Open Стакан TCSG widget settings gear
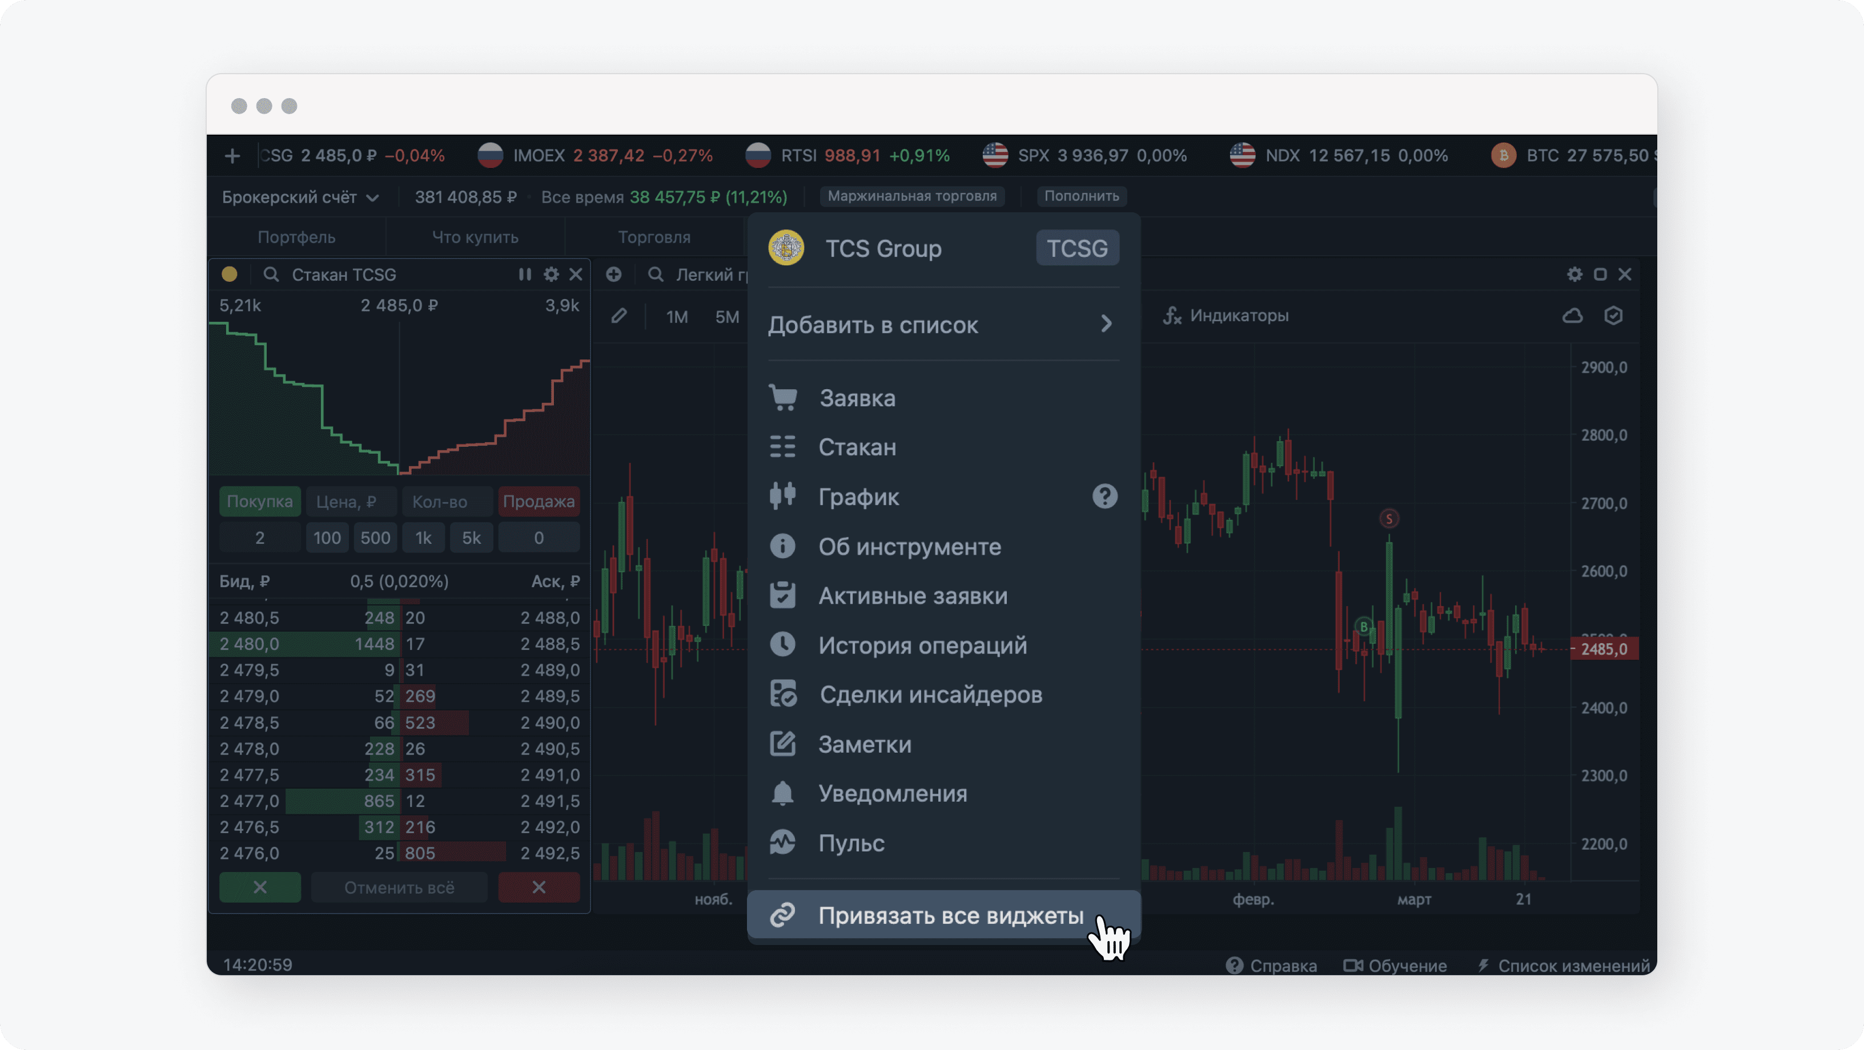Screen dimensions: 1864x1050 tap(551, 274)
